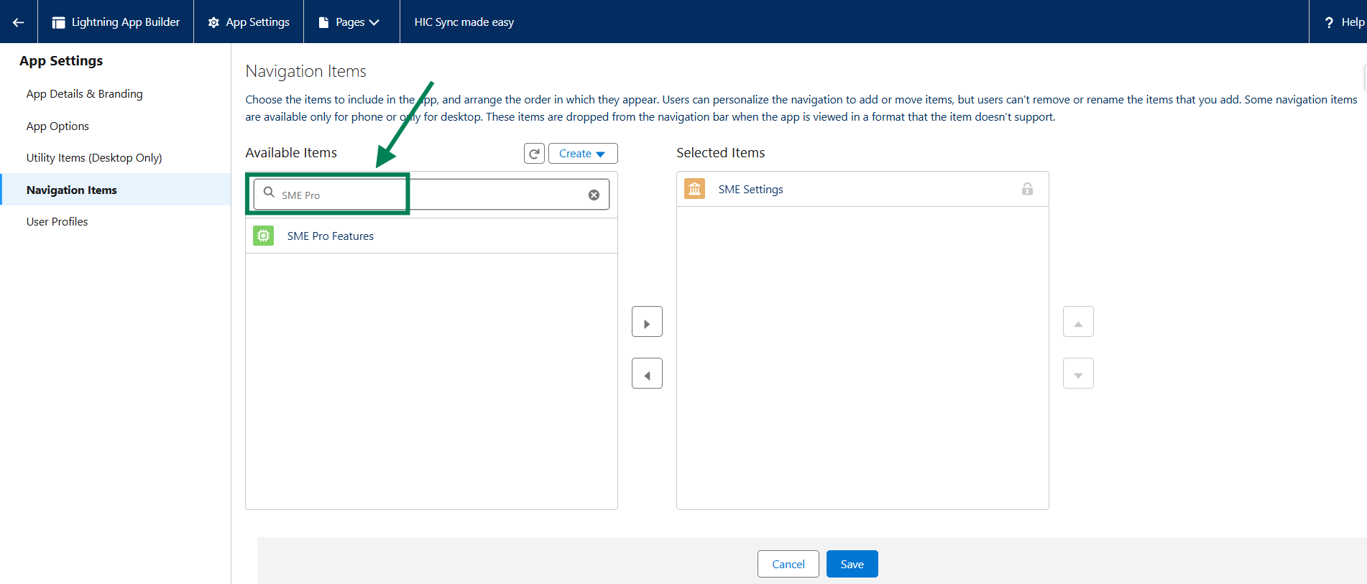
Task: Open the User Profiles section
Action: [57, 222]
